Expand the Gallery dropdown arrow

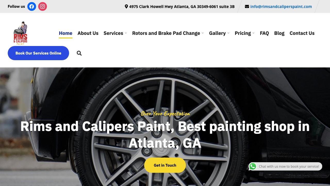(x=228, y=33)
